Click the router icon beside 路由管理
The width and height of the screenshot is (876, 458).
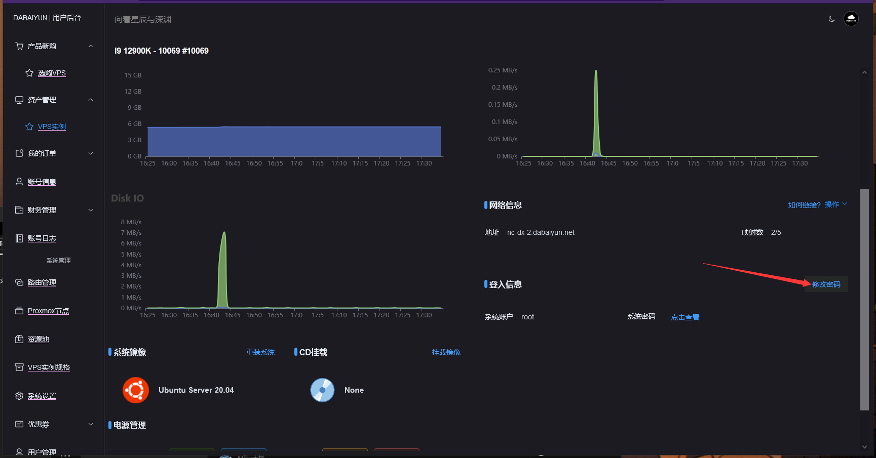point(19,282)
